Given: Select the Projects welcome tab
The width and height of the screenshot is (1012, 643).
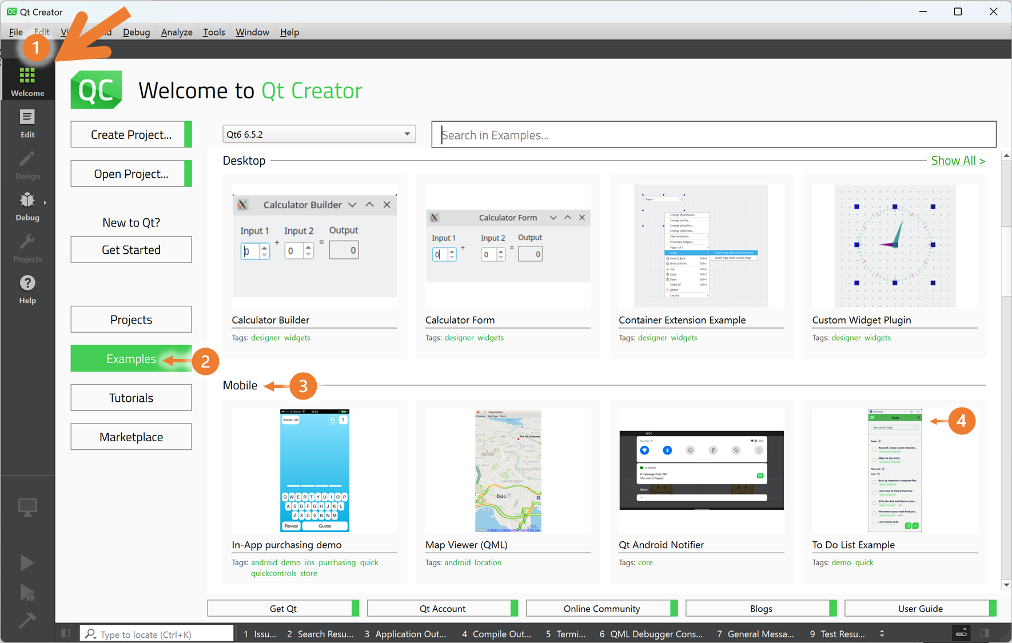Looking at the screenshot, I should pyautogui.click(x=131, y=319).
